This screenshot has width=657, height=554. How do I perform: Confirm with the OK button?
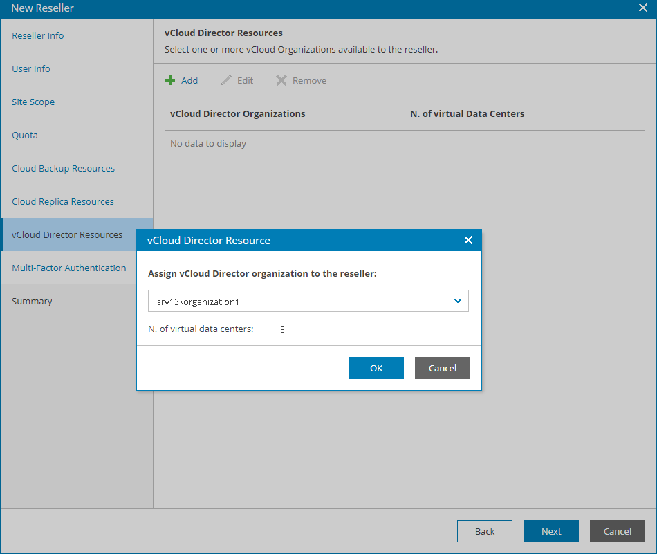click(376, 368)
